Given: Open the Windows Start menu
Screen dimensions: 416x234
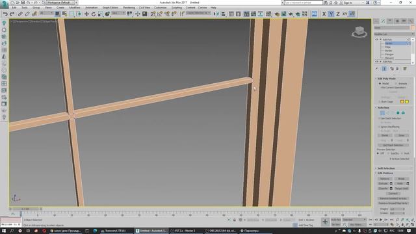Looking at the screenshot, I should point(5,231).
